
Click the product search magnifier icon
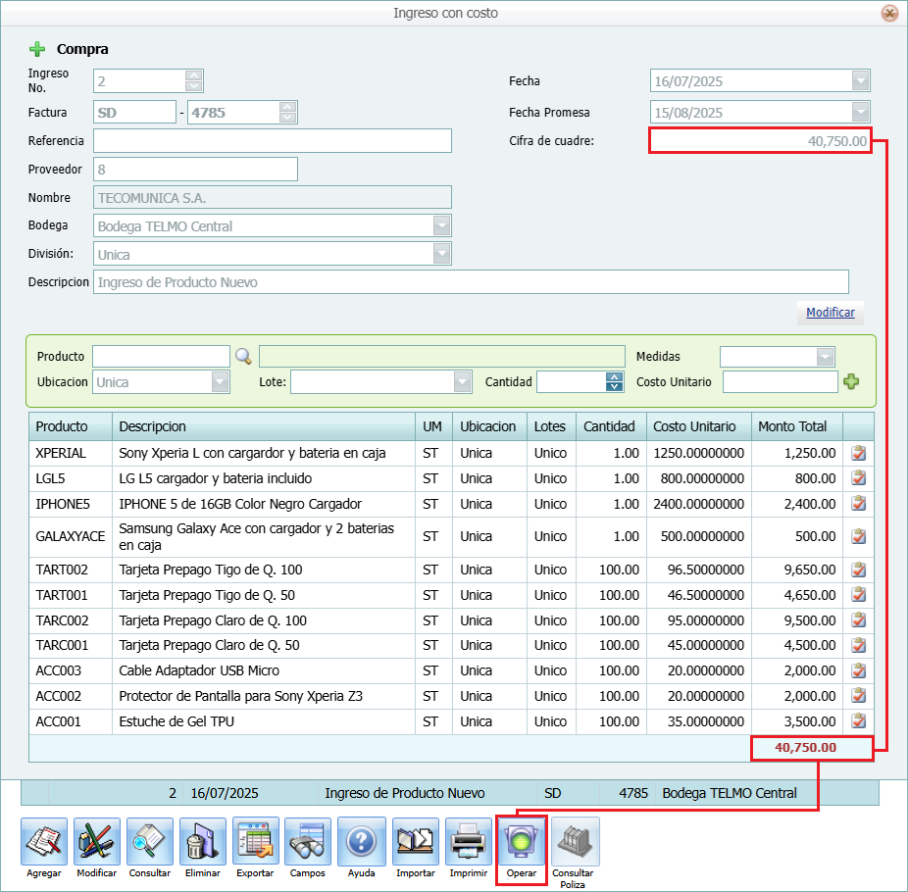pos(243,356)
